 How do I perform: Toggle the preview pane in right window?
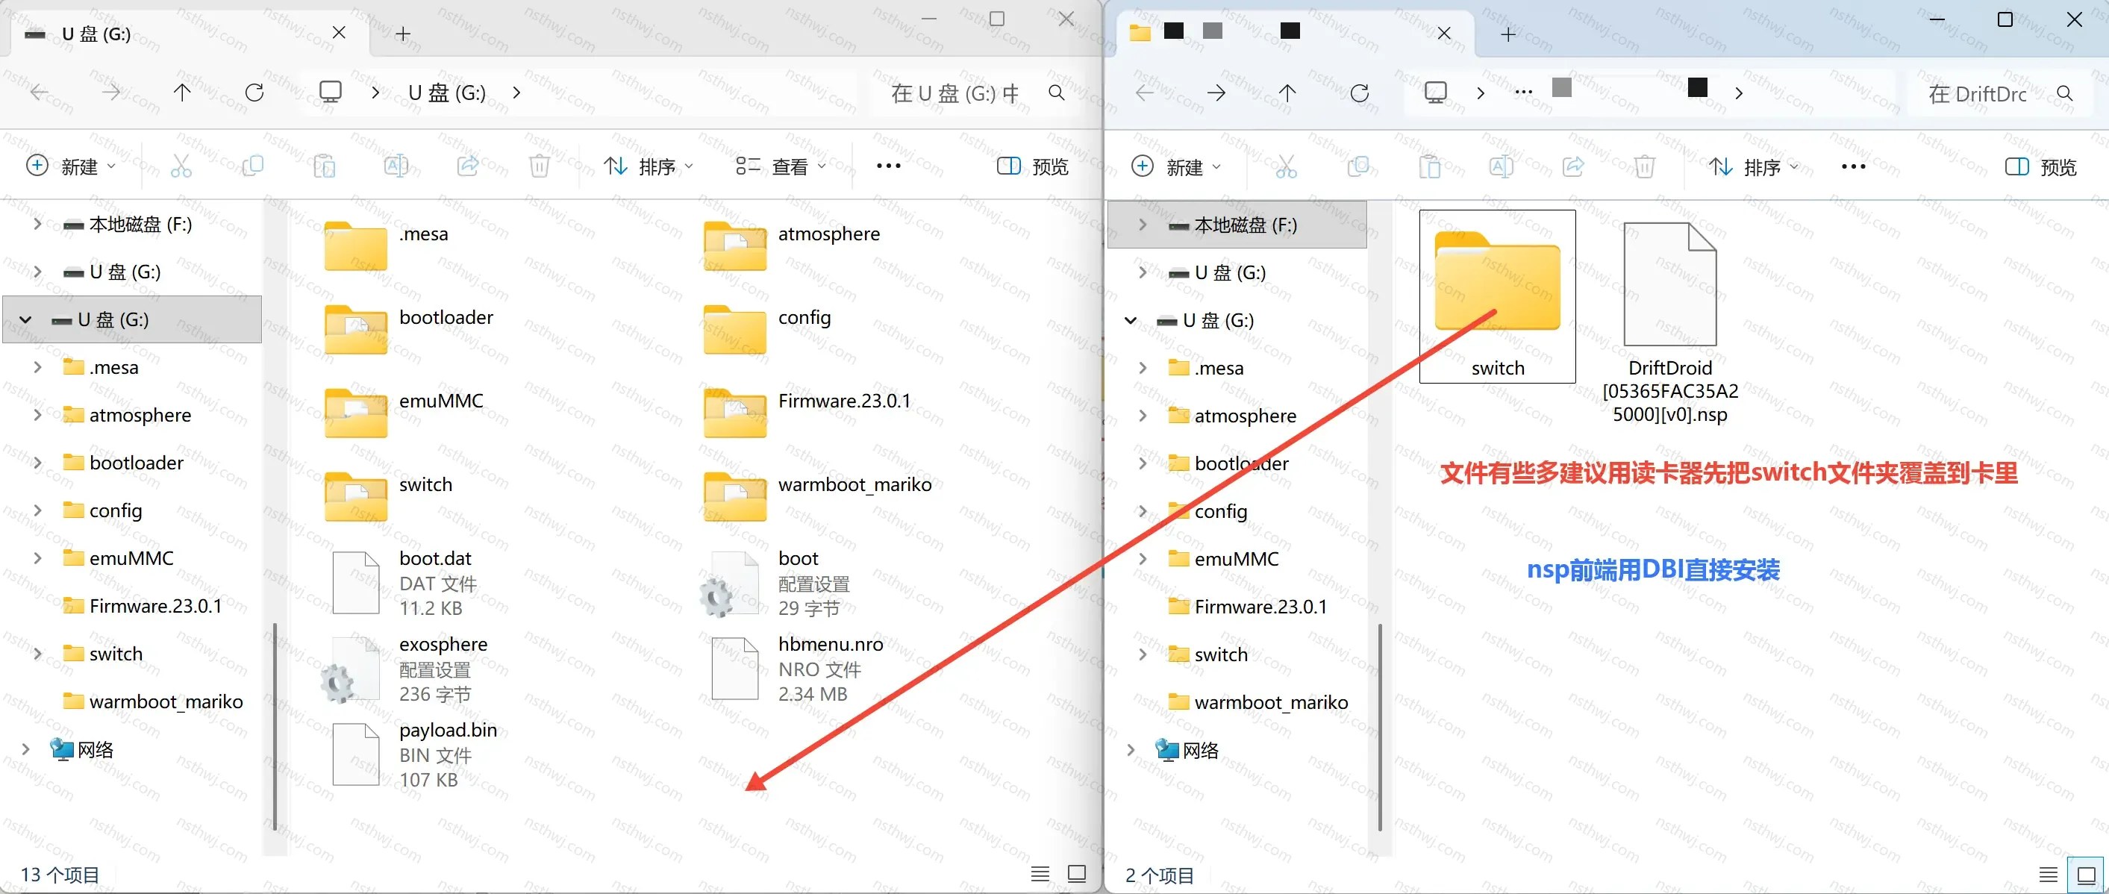[x=2041, y=167]
